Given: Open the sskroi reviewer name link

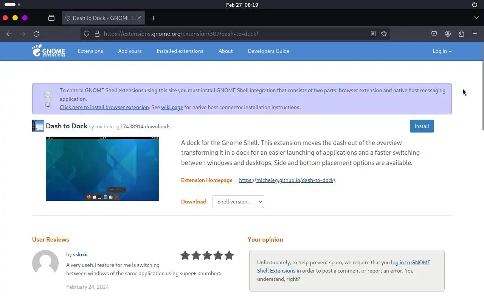Looking at the screenshot, I should pyautogui.click(x=80, y=254).
